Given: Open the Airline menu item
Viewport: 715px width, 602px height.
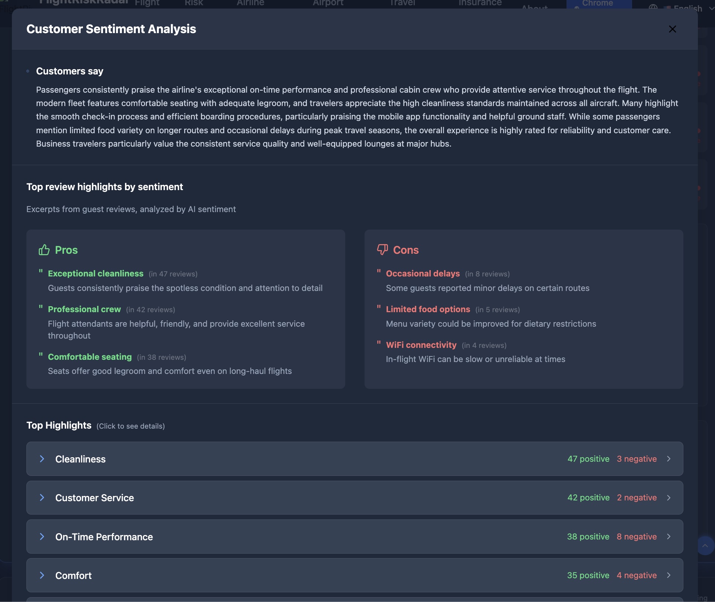Looking at the screenshot, I should click(250, 3).
